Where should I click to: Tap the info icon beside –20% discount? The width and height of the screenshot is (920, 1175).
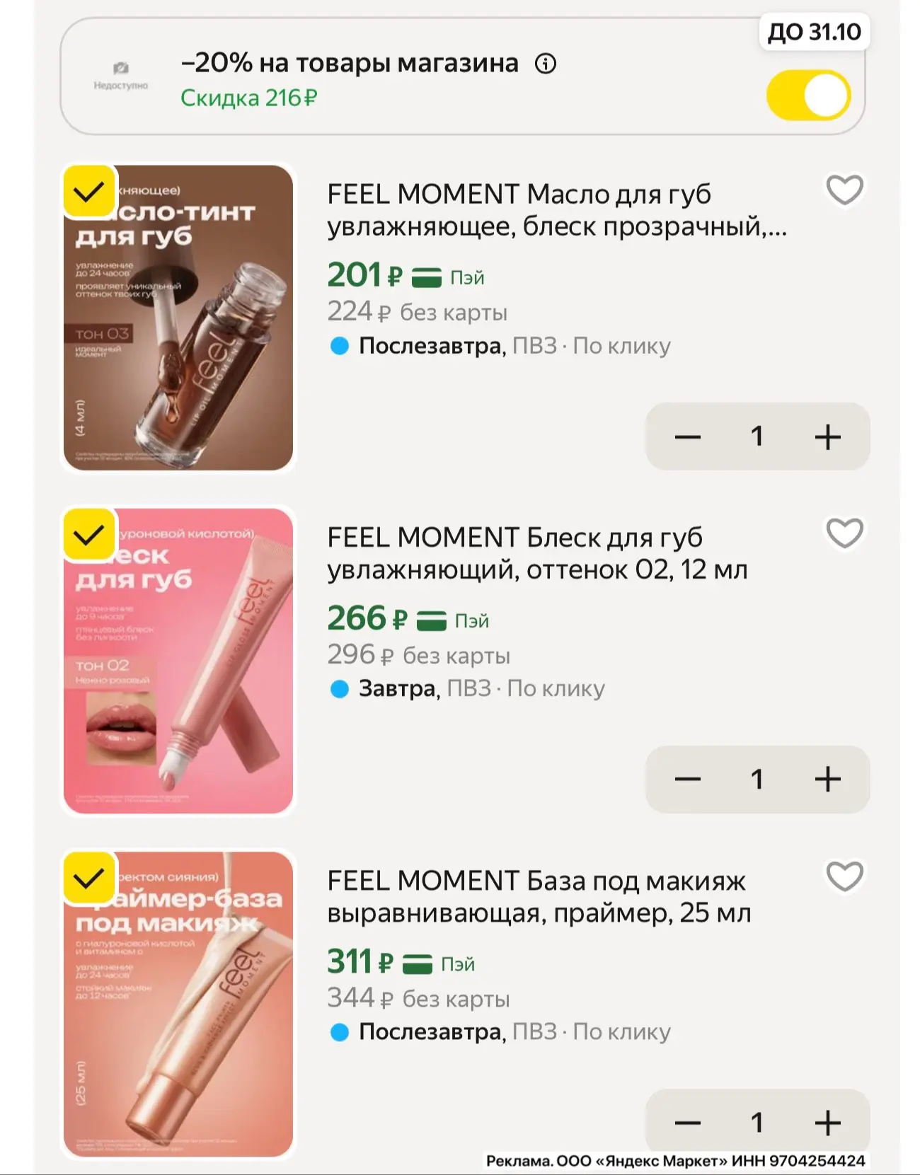coord(545,64)
